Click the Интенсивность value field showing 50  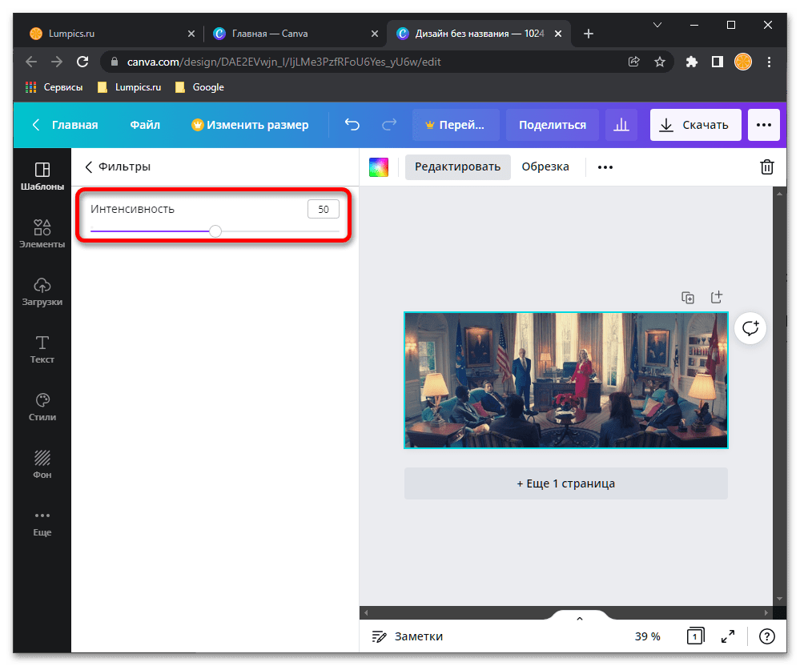click(x=323, y=209)
